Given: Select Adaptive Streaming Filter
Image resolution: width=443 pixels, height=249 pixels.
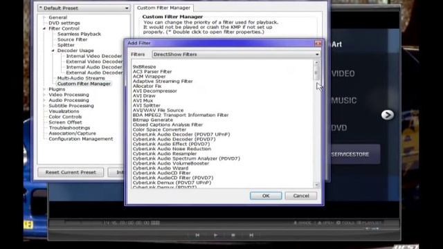Looking at the screenshot, I should click(x=163, y=82).
